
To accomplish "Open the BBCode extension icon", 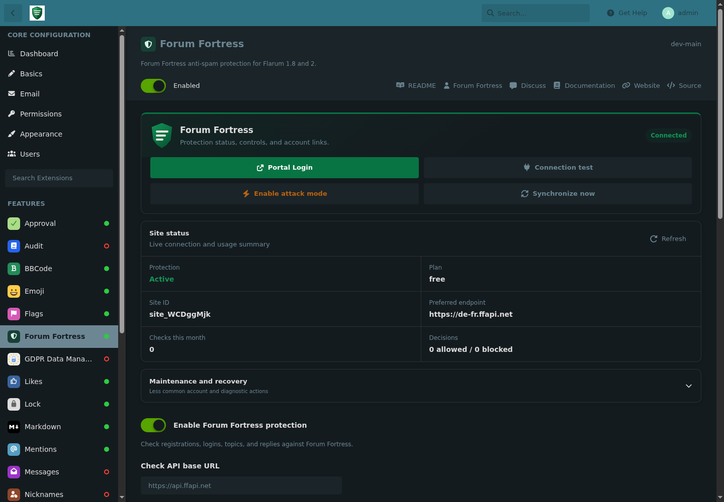I will coord(14,269).
